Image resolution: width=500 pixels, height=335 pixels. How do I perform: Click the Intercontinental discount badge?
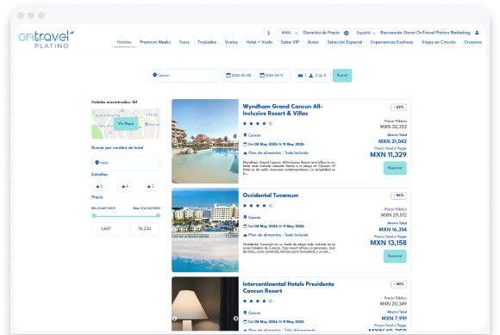pyautogui.click(x=398, y=284)
